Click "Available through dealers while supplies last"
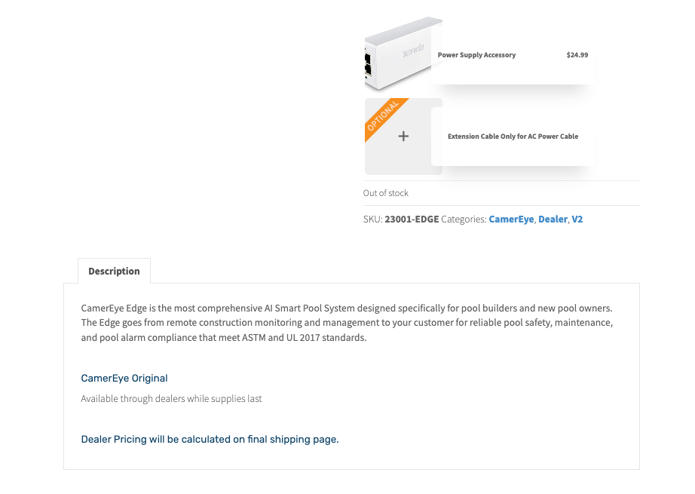This screenshot has width=695, height=494. 171,398
